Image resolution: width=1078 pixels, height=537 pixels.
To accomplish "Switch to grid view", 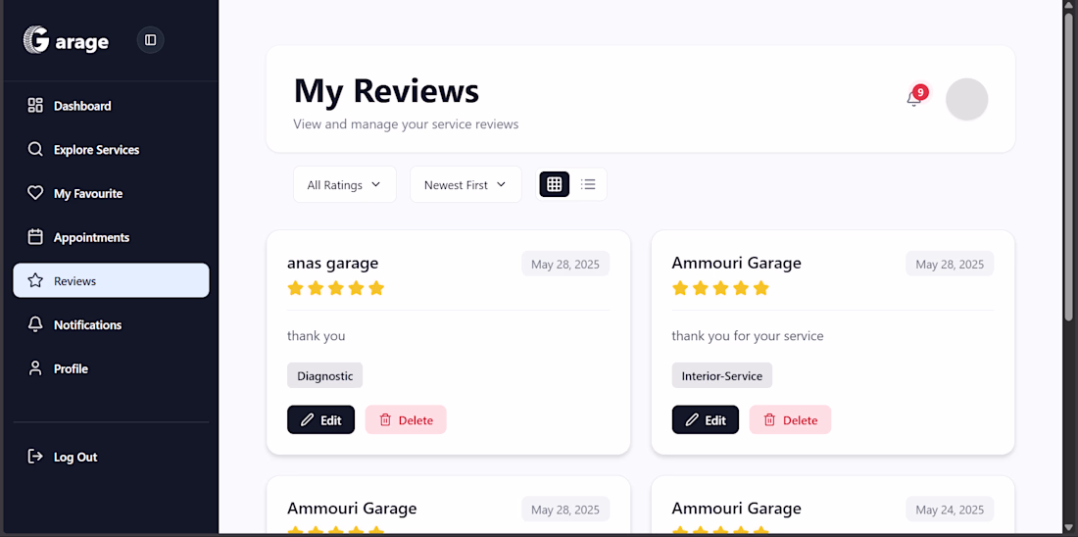I will (x=554, y=184).
